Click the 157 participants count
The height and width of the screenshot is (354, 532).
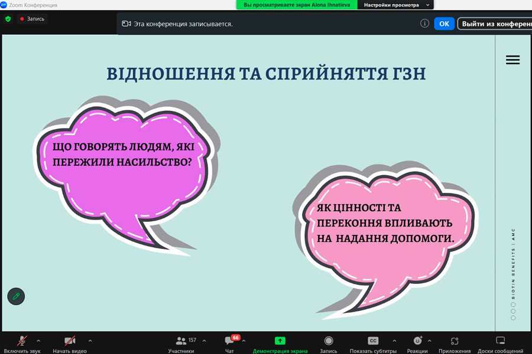click(x=192, y=340)
